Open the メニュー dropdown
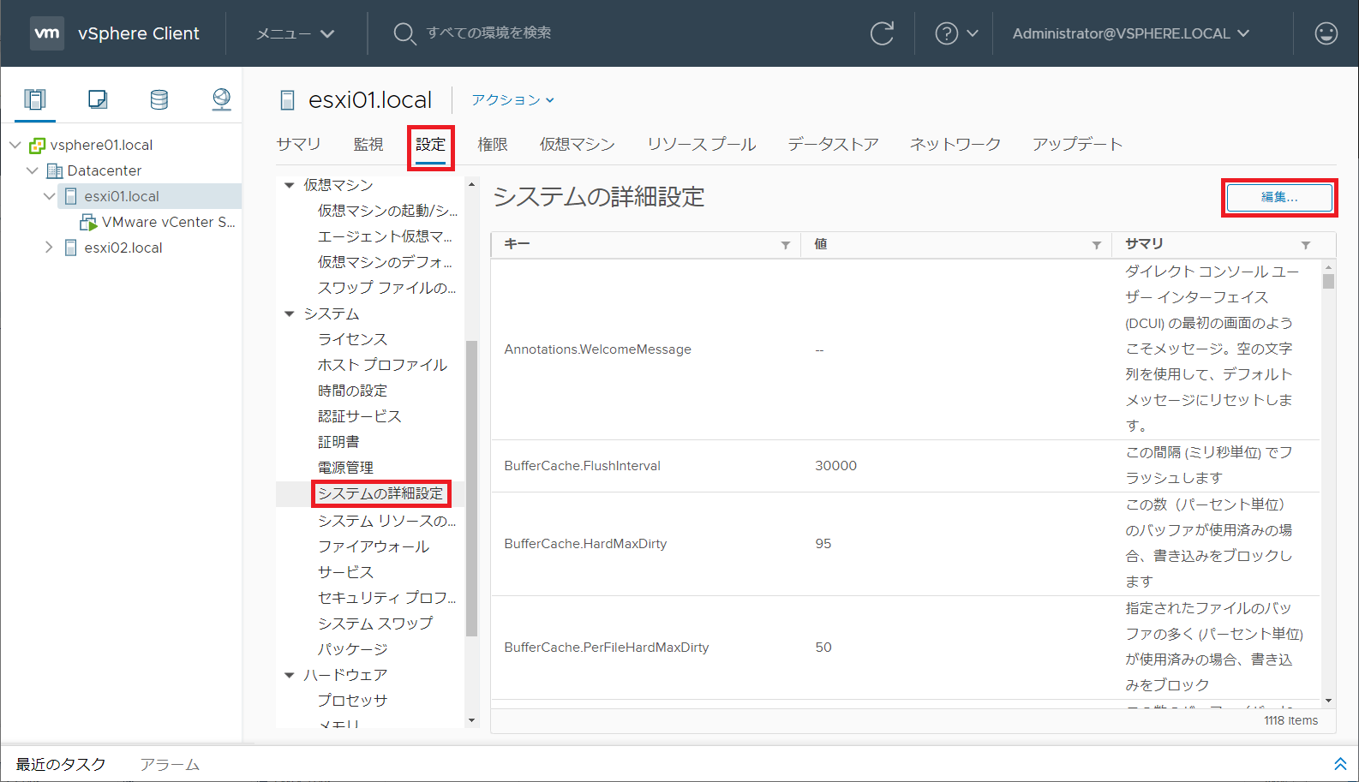This screenshot has height=782, width=1359. (x=295, y=33)
